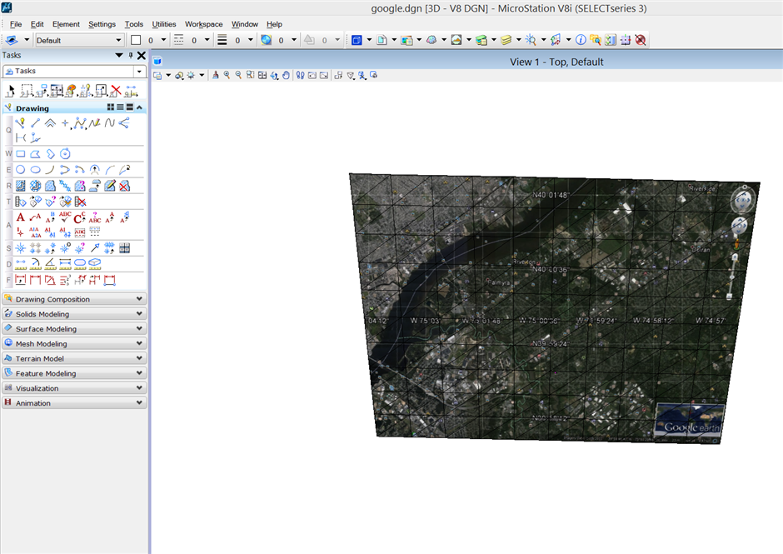The height and width of the screenshot is (554, 783).
Task: Click the Models icon in primary toolbar
Action: pyautogui.click(x=382, y=40)
